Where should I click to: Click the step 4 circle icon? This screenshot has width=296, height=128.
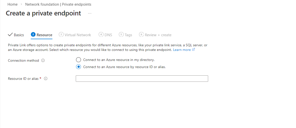tap(101, 35)
